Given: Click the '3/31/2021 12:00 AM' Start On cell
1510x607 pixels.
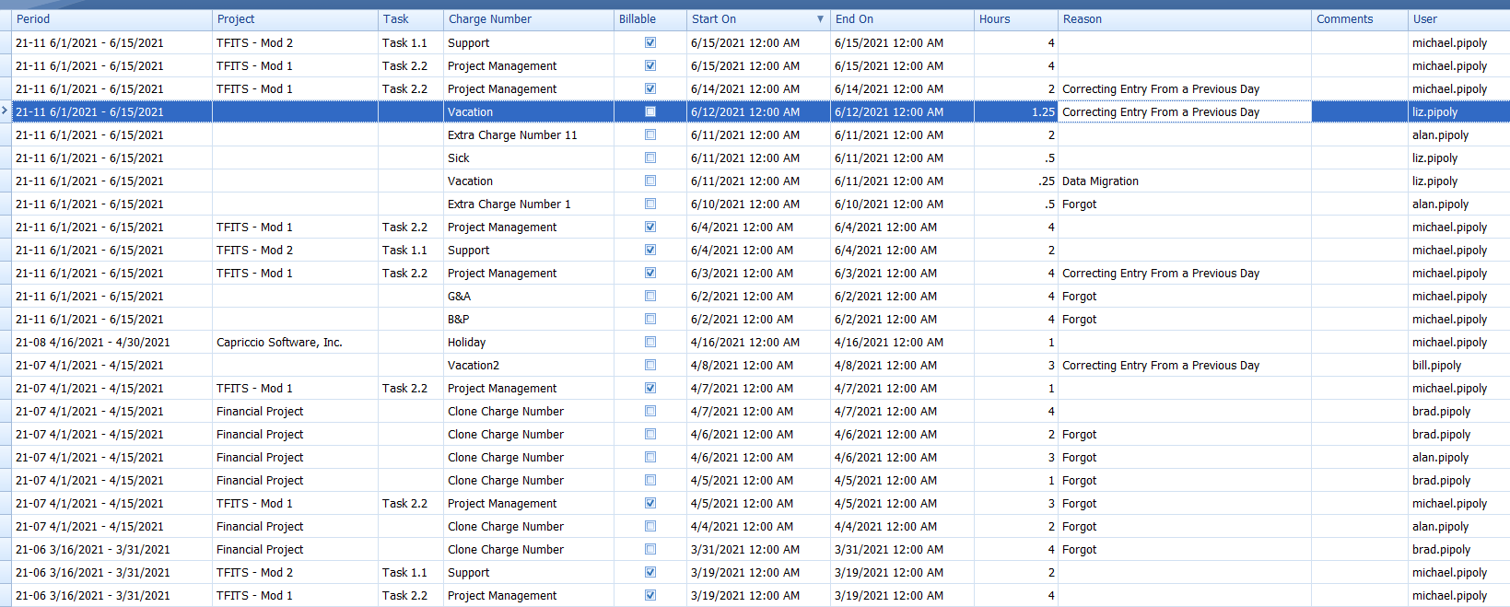Looking at the screenshot, I should click(759, 549).
